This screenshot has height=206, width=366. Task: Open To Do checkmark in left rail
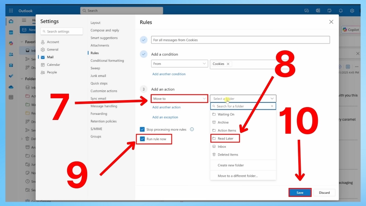pos(11,76)
